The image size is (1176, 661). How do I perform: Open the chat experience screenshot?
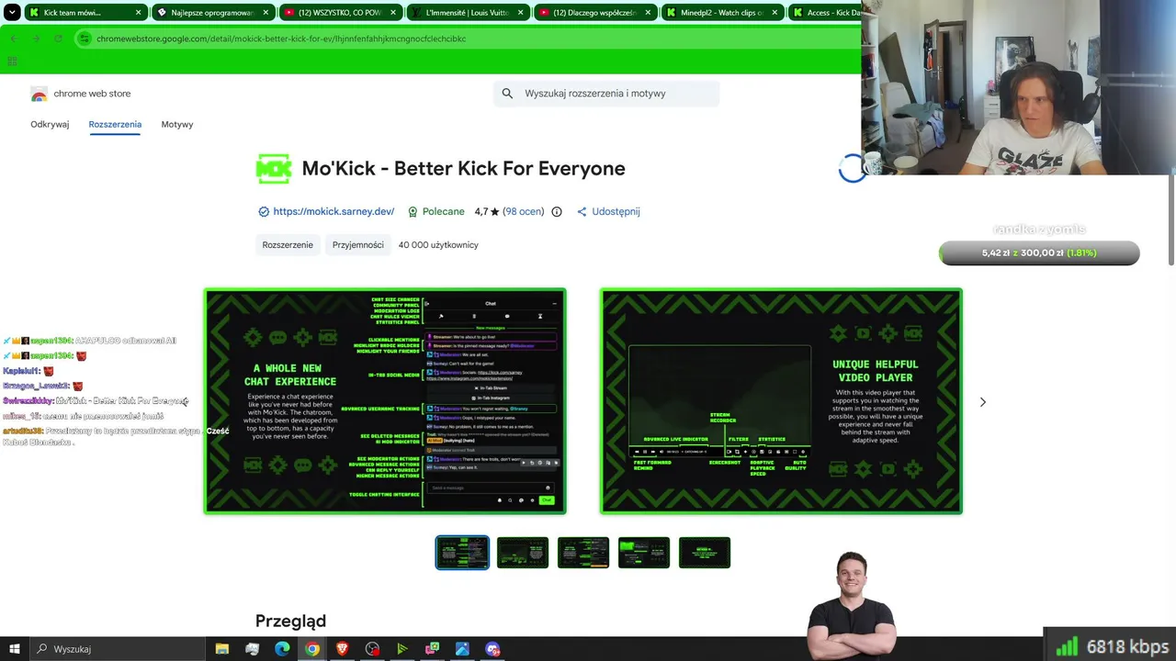click(x=385, y=401)
